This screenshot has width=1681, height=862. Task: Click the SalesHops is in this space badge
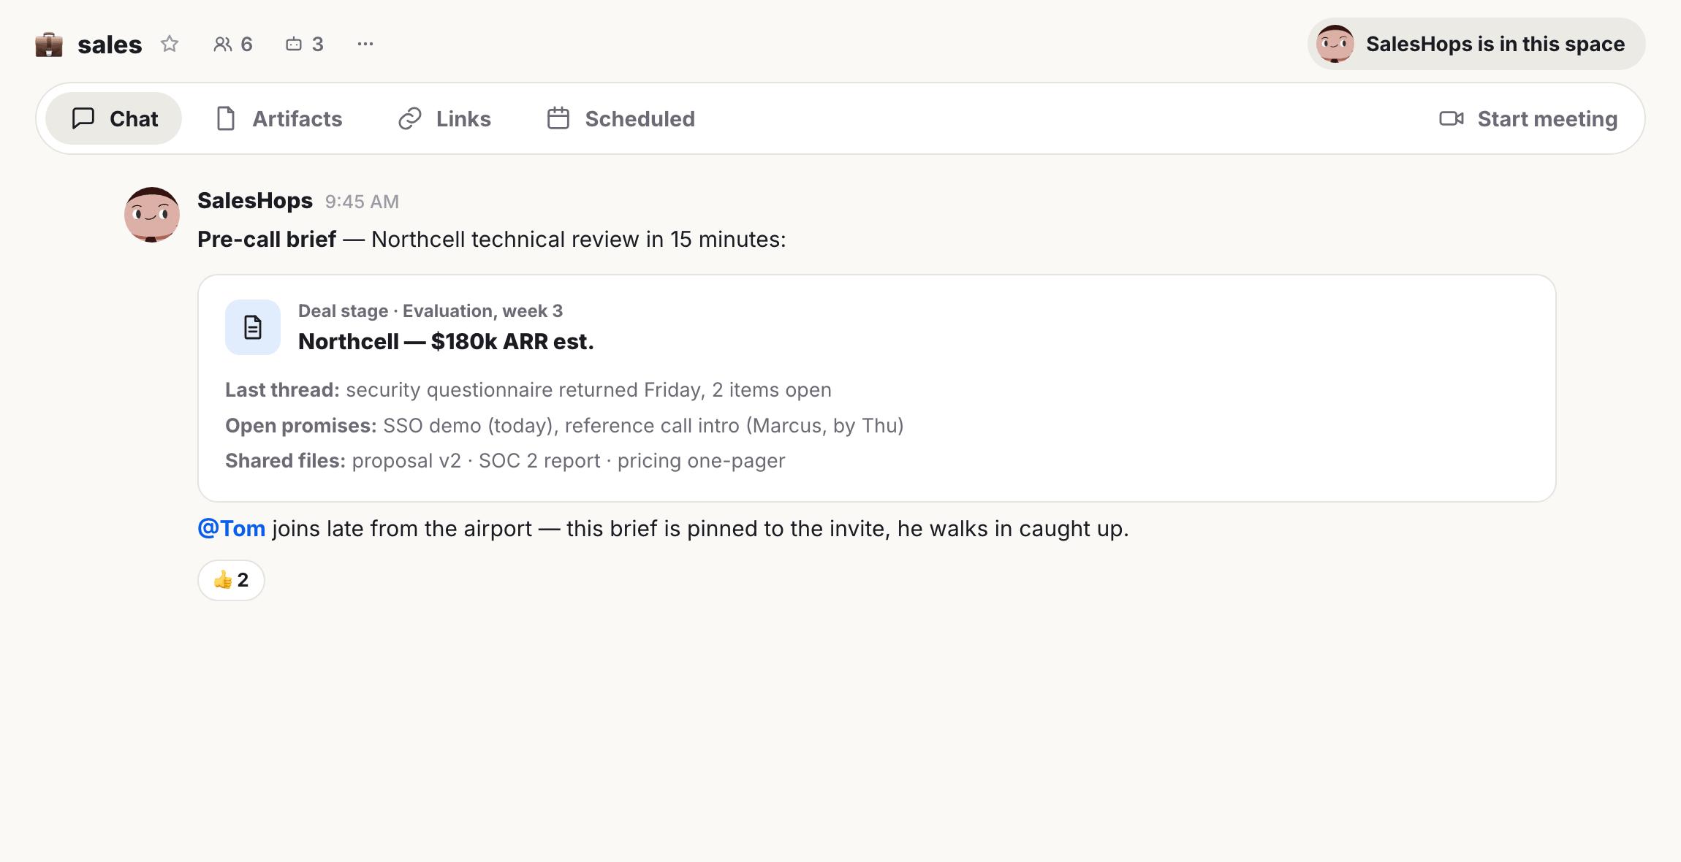tap(1476, 44)
